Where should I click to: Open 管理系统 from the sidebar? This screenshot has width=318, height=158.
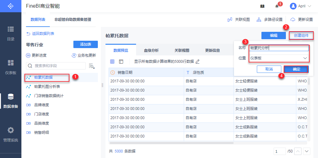pos(11,134)
